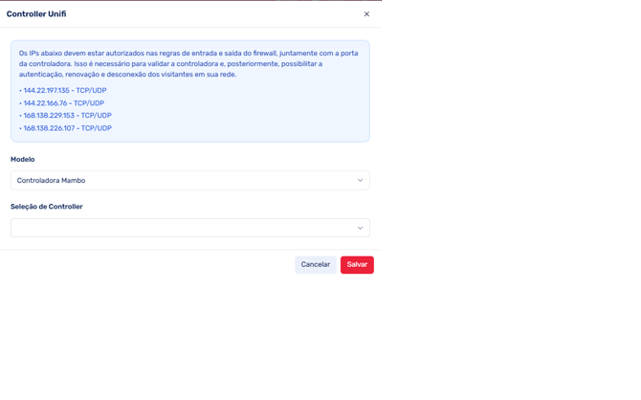Viewport: 641px width, 400px height.
Task: Click the IP entry 144.22.166.76 - TCP/UDP
Action: click(64, 103)
